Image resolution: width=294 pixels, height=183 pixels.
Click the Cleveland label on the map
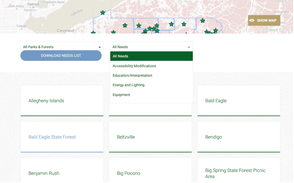[65, 30]
